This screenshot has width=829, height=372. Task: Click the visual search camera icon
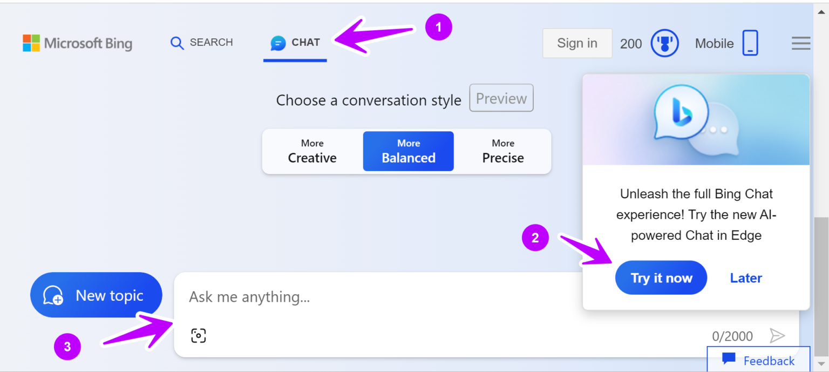(199, 336)
